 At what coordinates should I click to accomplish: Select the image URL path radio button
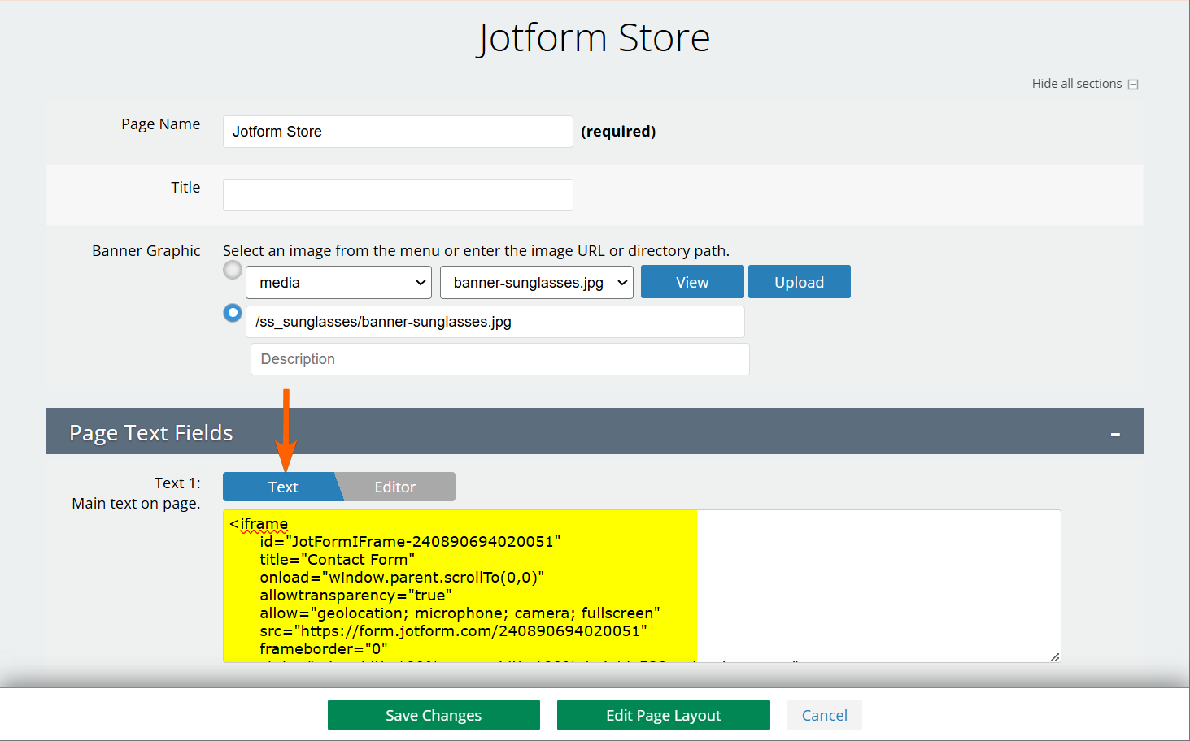pyautogui.click(x=233, y=313)
